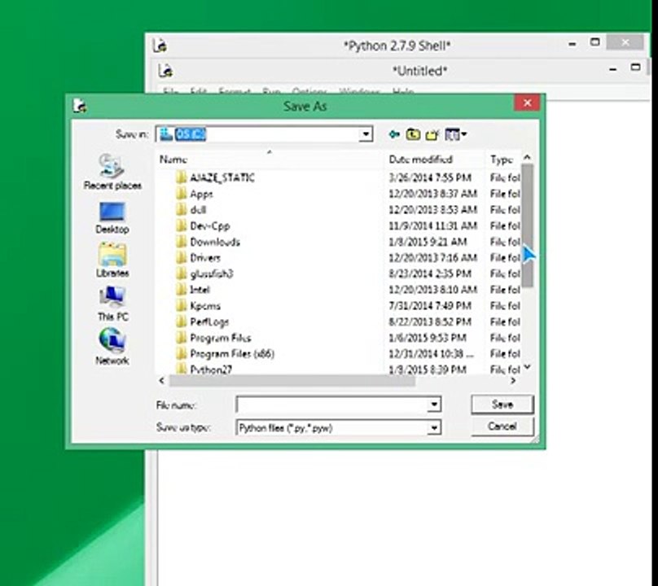Image resolution: width=658 pixels, height=586 pixels.
Task: Minimize the Python 2.7.9 Shell window
Action: tap(572, 44)
